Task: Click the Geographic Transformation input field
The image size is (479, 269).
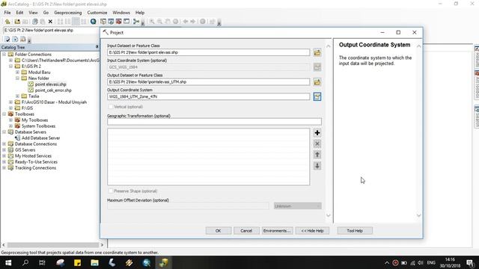Action: pos(214,122)
